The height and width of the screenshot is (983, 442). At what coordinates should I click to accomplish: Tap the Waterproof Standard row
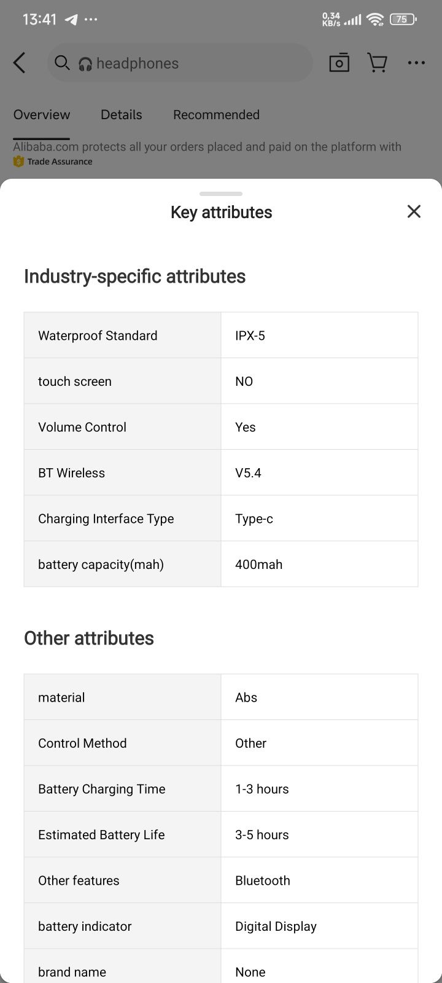221,335
